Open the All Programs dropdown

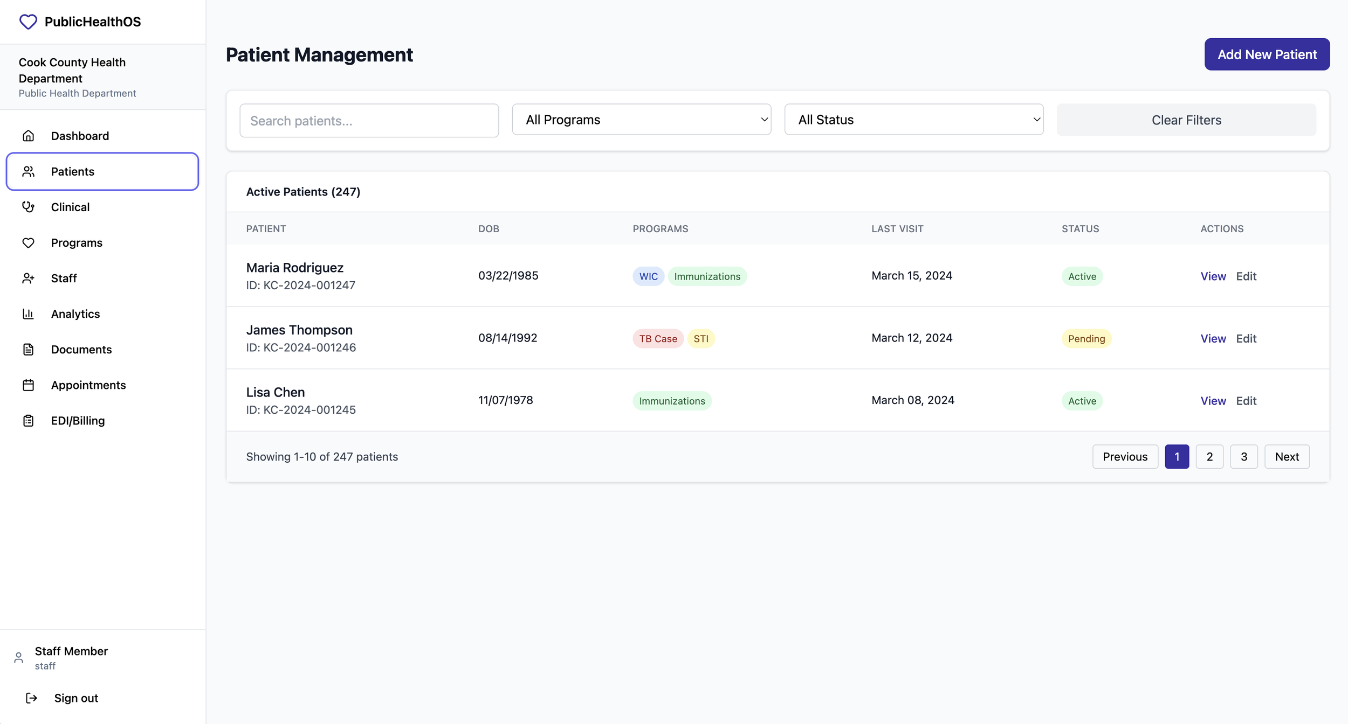tap(641, 120)
